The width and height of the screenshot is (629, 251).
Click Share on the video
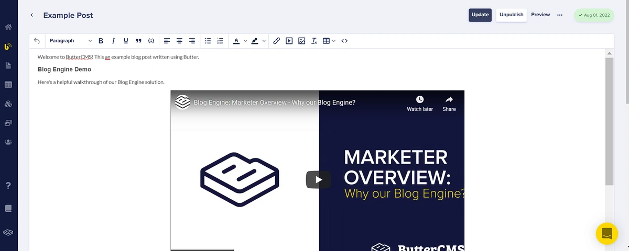pyautogui.click(x=449, y=104)
